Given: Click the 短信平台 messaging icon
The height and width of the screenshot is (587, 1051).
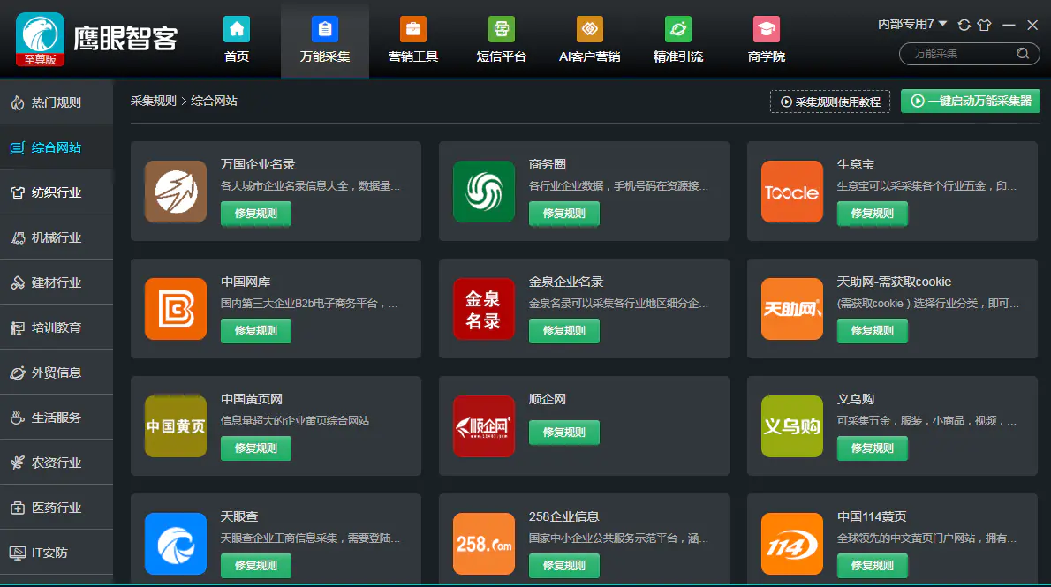Looking at the screenshot, I should [x=501, y=29].
